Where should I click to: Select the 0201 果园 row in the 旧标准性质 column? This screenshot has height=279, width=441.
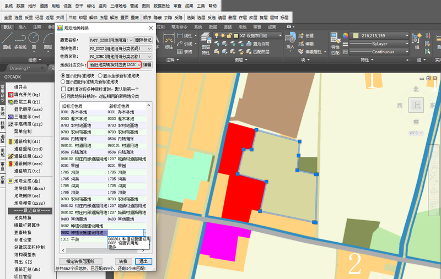pyautogui.click(x=84, y=166)
